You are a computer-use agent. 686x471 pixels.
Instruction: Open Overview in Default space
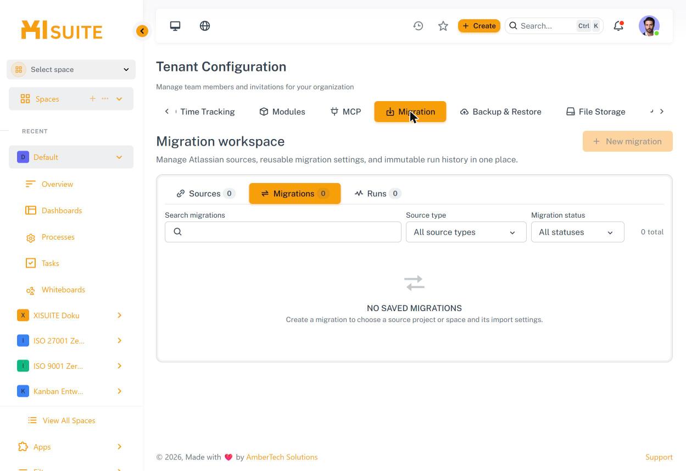[57, 184]
